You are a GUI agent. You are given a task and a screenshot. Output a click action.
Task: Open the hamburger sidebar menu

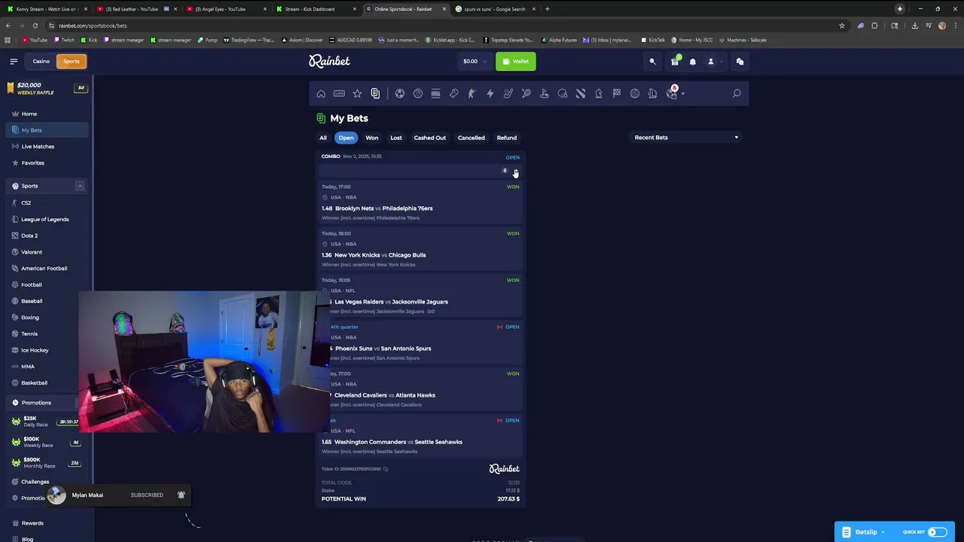[x=14, y=61]
